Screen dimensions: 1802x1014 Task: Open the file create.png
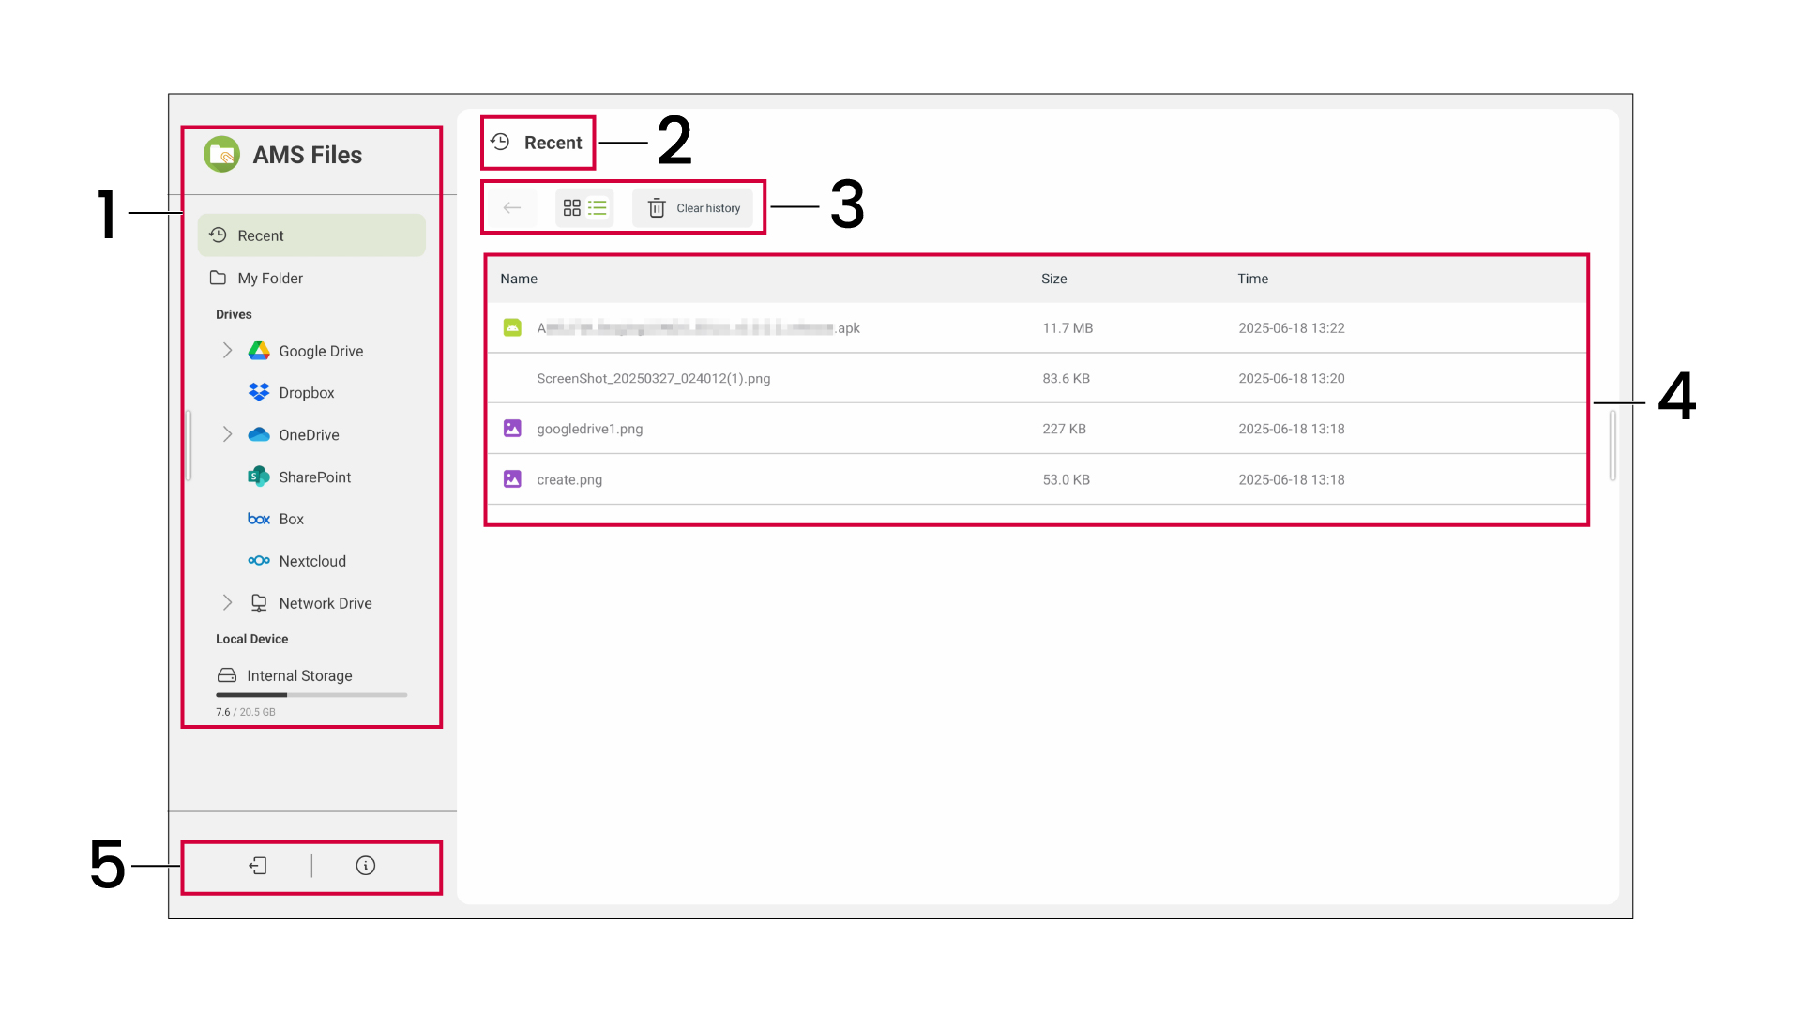569,479
